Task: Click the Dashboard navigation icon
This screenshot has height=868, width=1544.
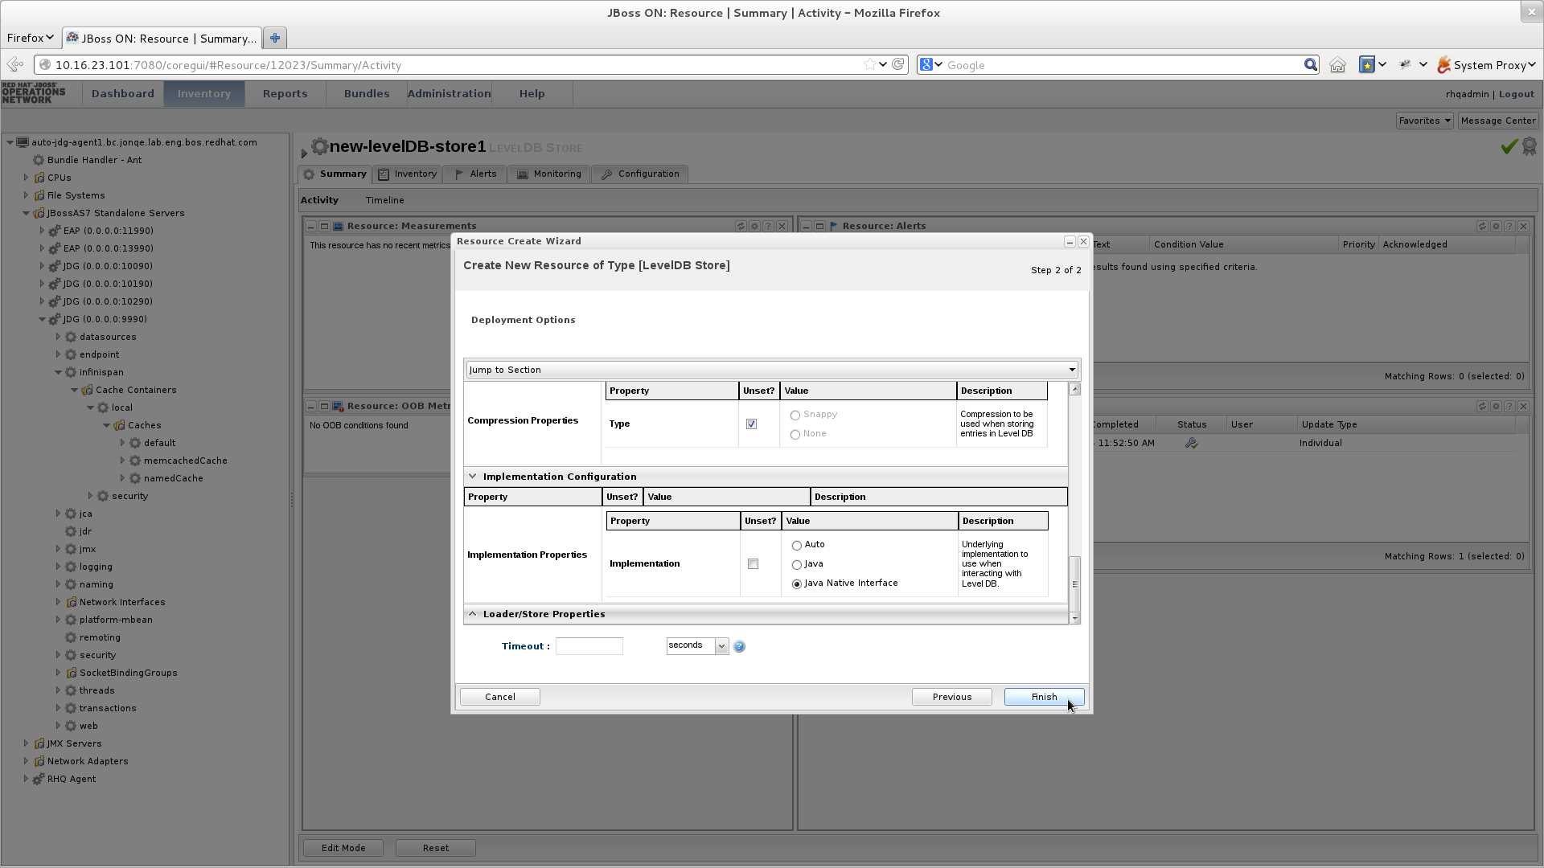Action: point(122,93)
